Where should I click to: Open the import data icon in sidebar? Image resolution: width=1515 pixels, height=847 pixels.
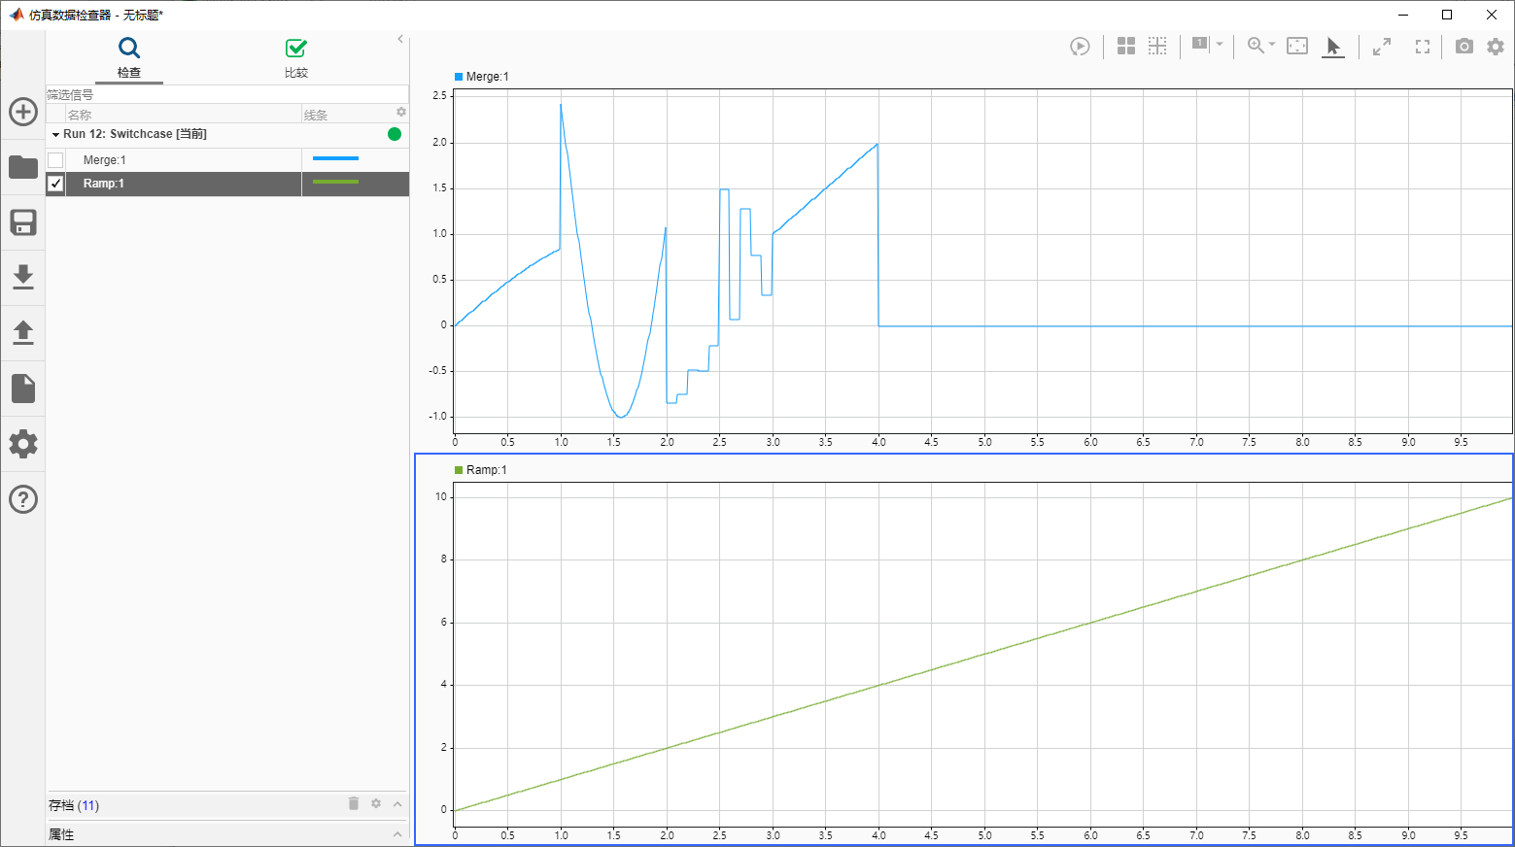pos(22,278)
